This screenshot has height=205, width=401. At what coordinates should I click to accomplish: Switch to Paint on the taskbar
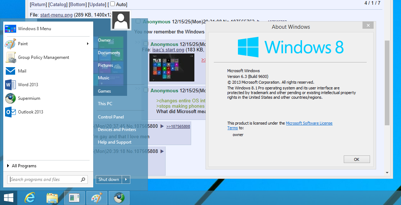[x=97, y=198]
